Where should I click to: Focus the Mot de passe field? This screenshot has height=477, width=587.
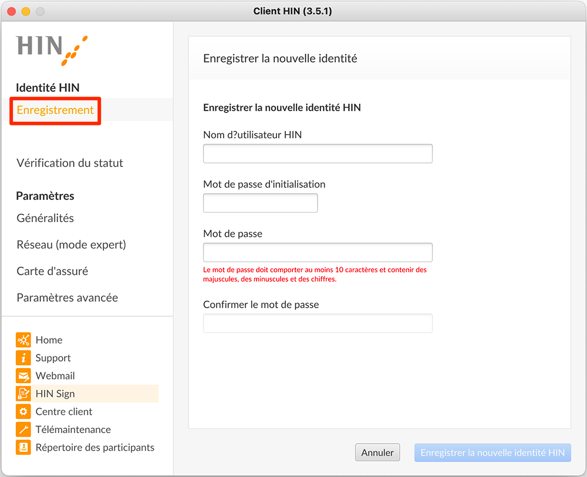tap(318, 253)
